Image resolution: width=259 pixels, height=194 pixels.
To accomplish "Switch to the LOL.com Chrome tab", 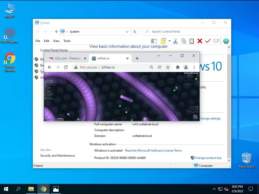I will (x=67, y=58).
